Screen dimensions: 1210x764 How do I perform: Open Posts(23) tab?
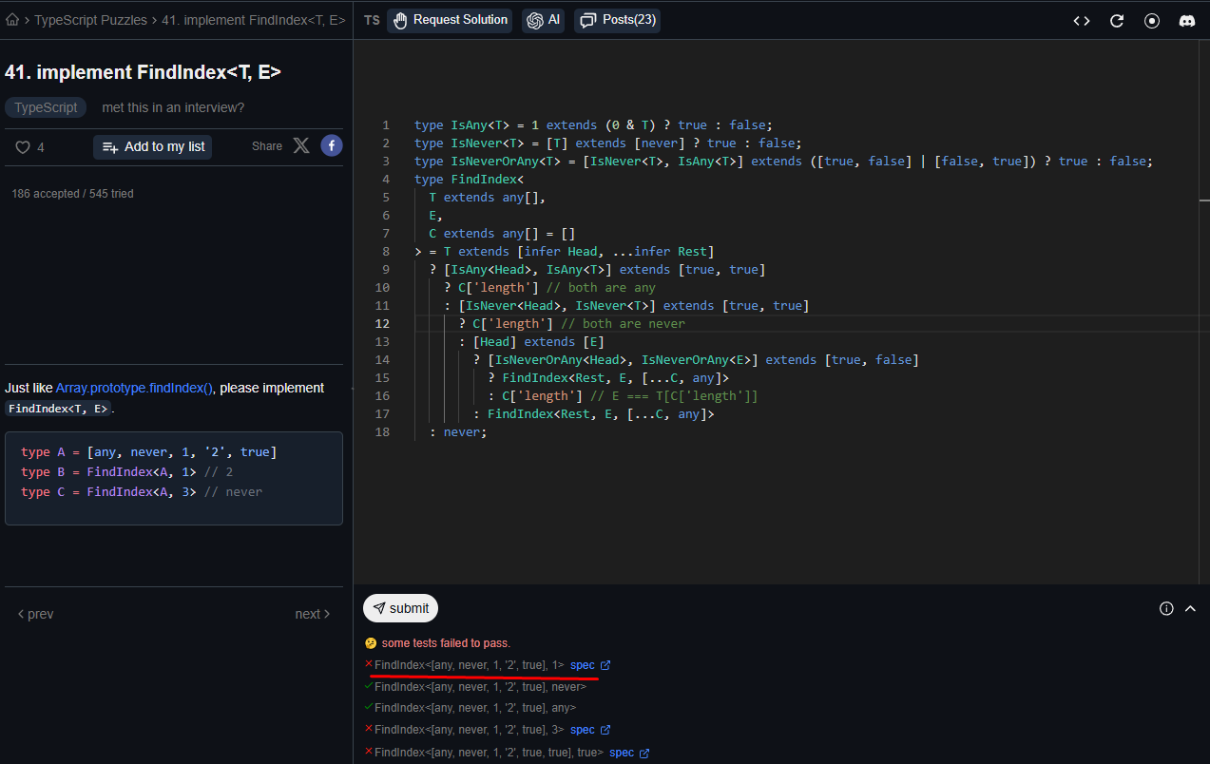pyautogui.click(x=618, y=20)
